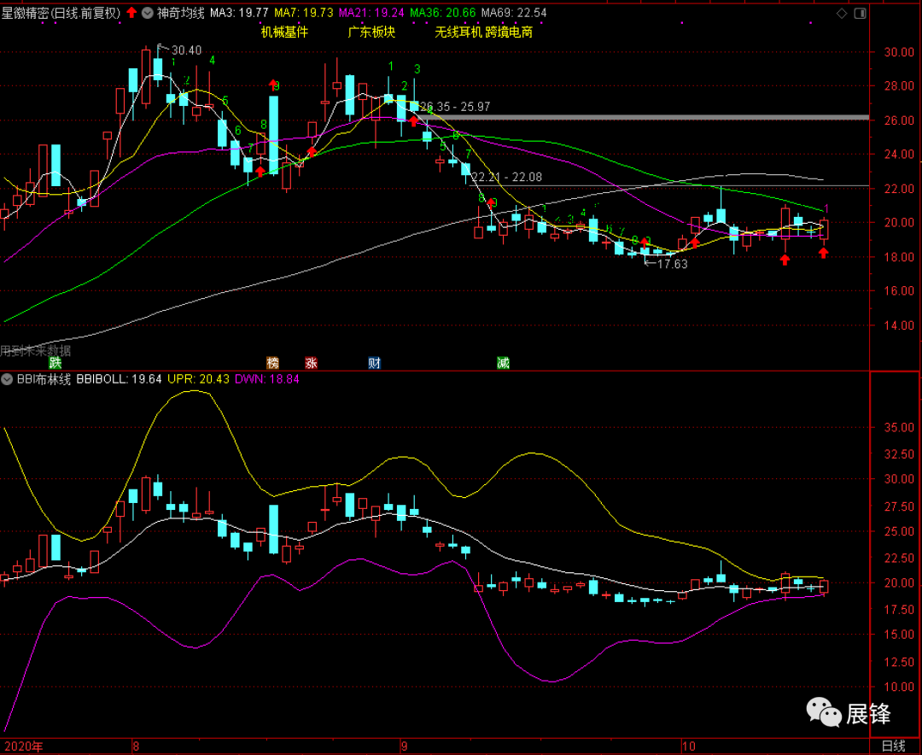The width and height of the screenshot is (922, 755).
Task: Click the green 跌 event marker
Action: [55, 362]
